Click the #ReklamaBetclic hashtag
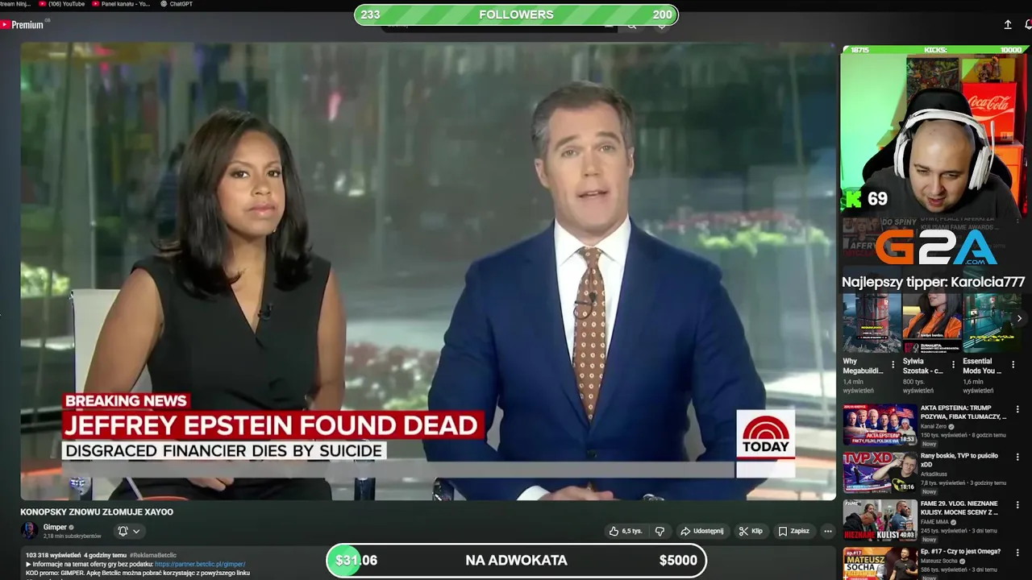This screenshot has width=1032, height=580. click(153, 555)
